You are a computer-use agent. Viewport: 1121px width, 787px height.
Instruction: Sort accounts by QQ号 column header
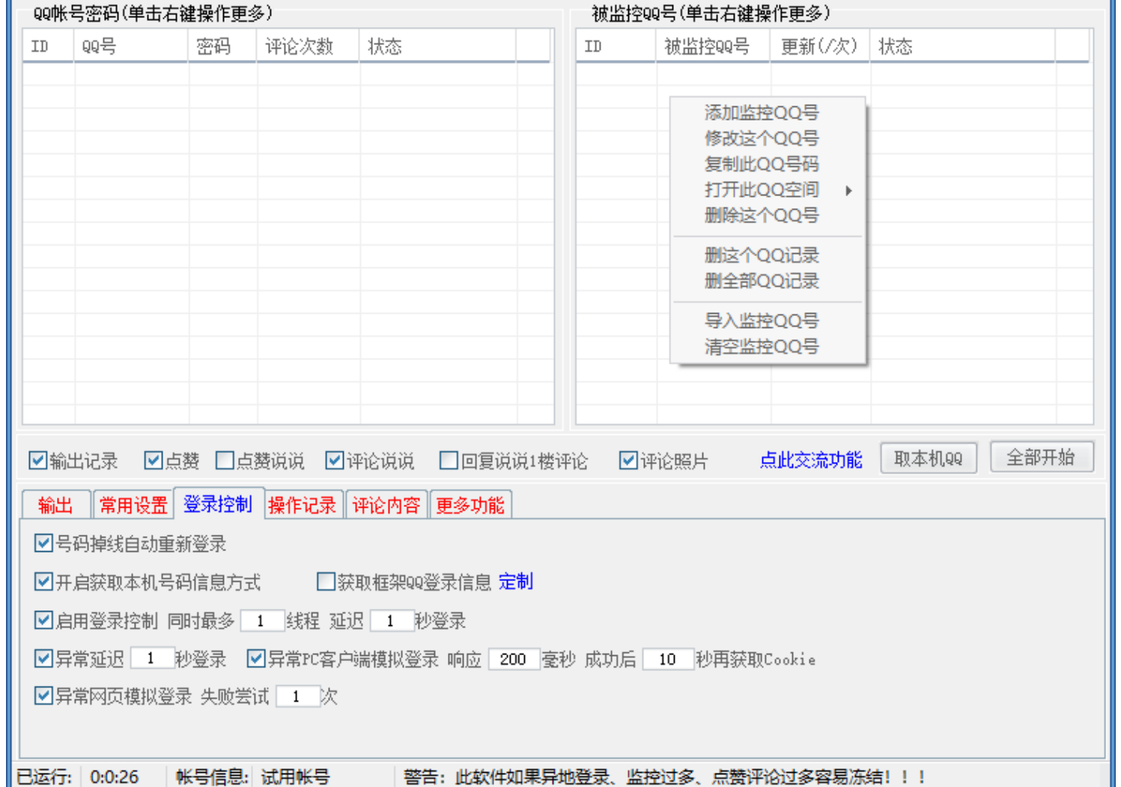(131, 46)
